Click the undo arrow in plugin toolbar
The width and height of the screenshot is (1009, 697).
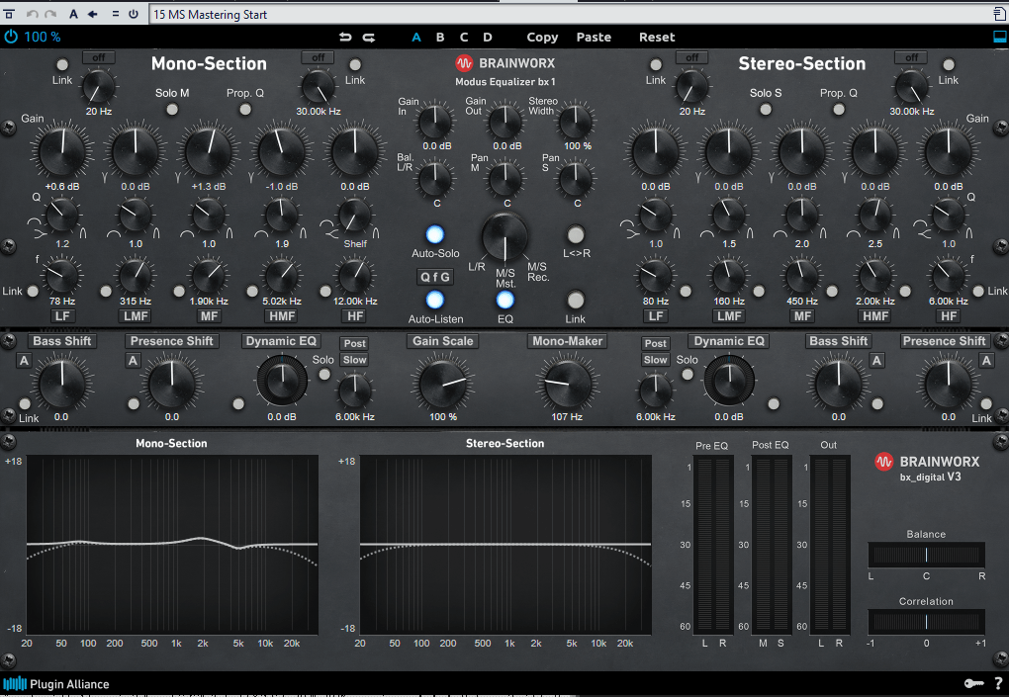point(345,38)
